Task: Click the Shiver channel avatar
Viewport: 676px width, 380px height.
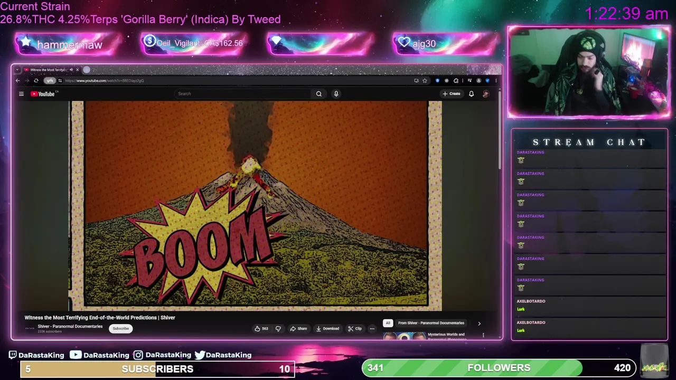Action: pos(30,328)
